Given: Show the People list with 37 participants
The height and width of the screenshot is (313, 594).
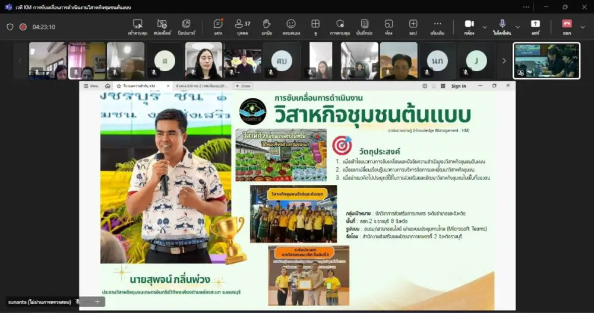Looking at the screenshot, I should 242,26.
